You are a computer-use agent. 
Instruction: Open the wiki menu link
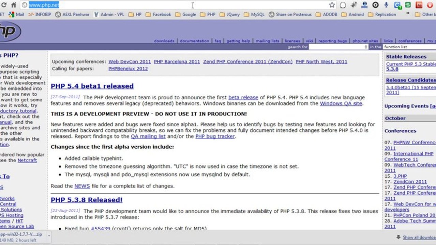309,41
